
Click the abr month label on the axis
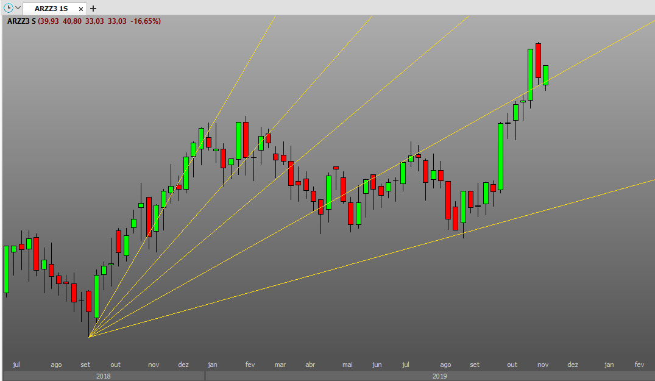pyautogui.click(x=310, y=365)
